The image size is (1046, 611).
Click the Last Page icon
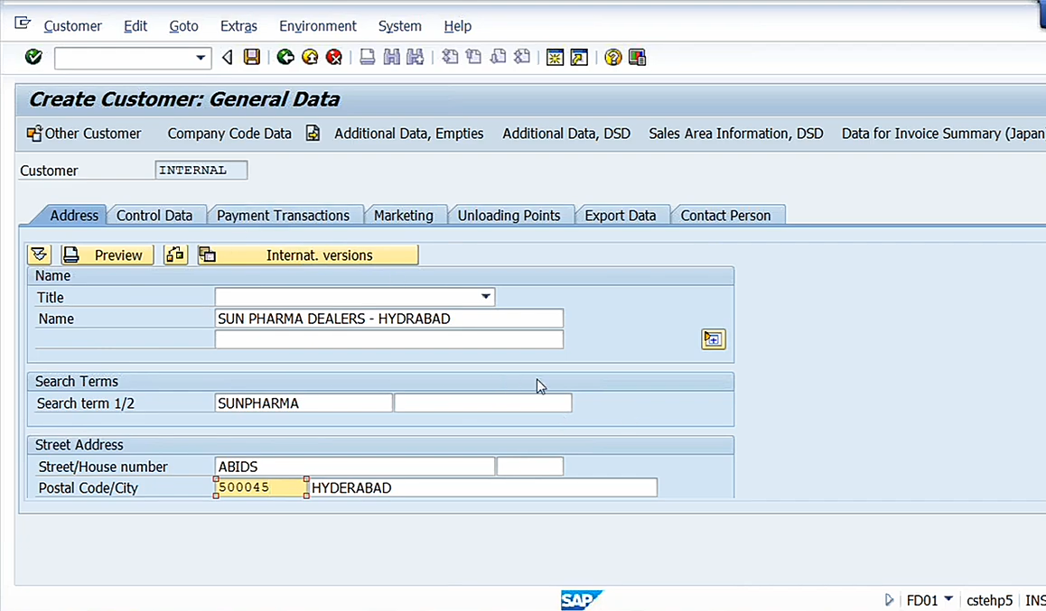click(x=522, y=57)
